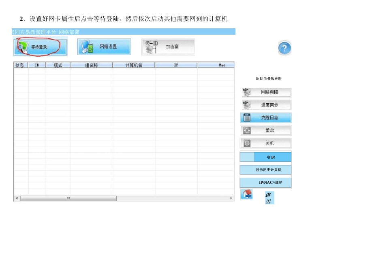Click the 关机 power icon

pyautogui.click(x=247, y=143)
